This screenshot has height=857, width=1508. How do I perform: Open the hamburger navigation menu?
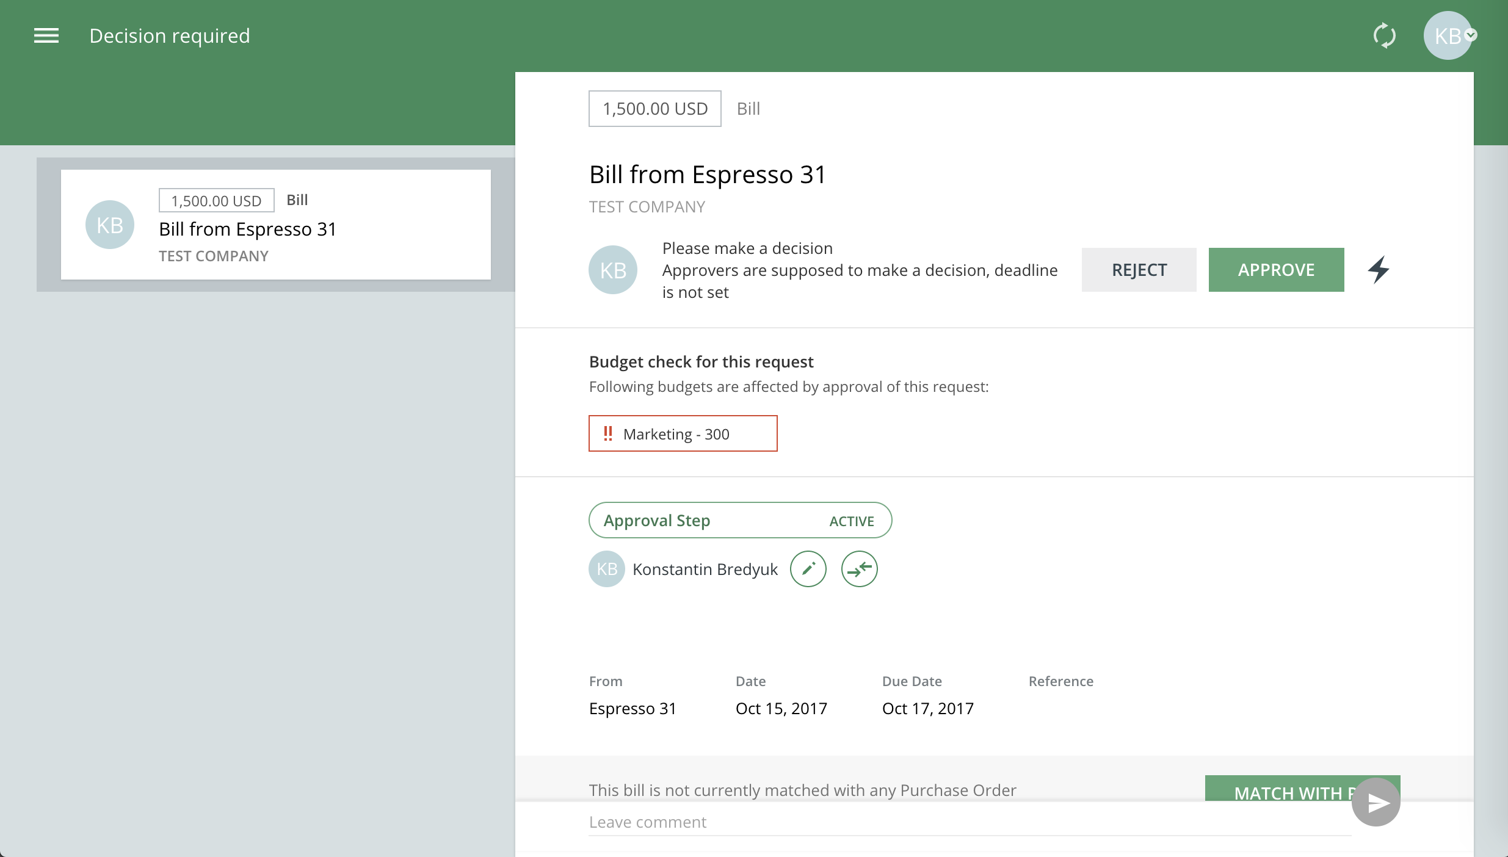pyautogui.click(x=46, y=35)
